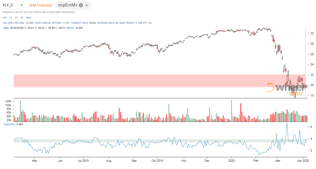Switch chart range to 6M
Image resolution: width=316 pixels, height=169 pixels.
(5, 18)
